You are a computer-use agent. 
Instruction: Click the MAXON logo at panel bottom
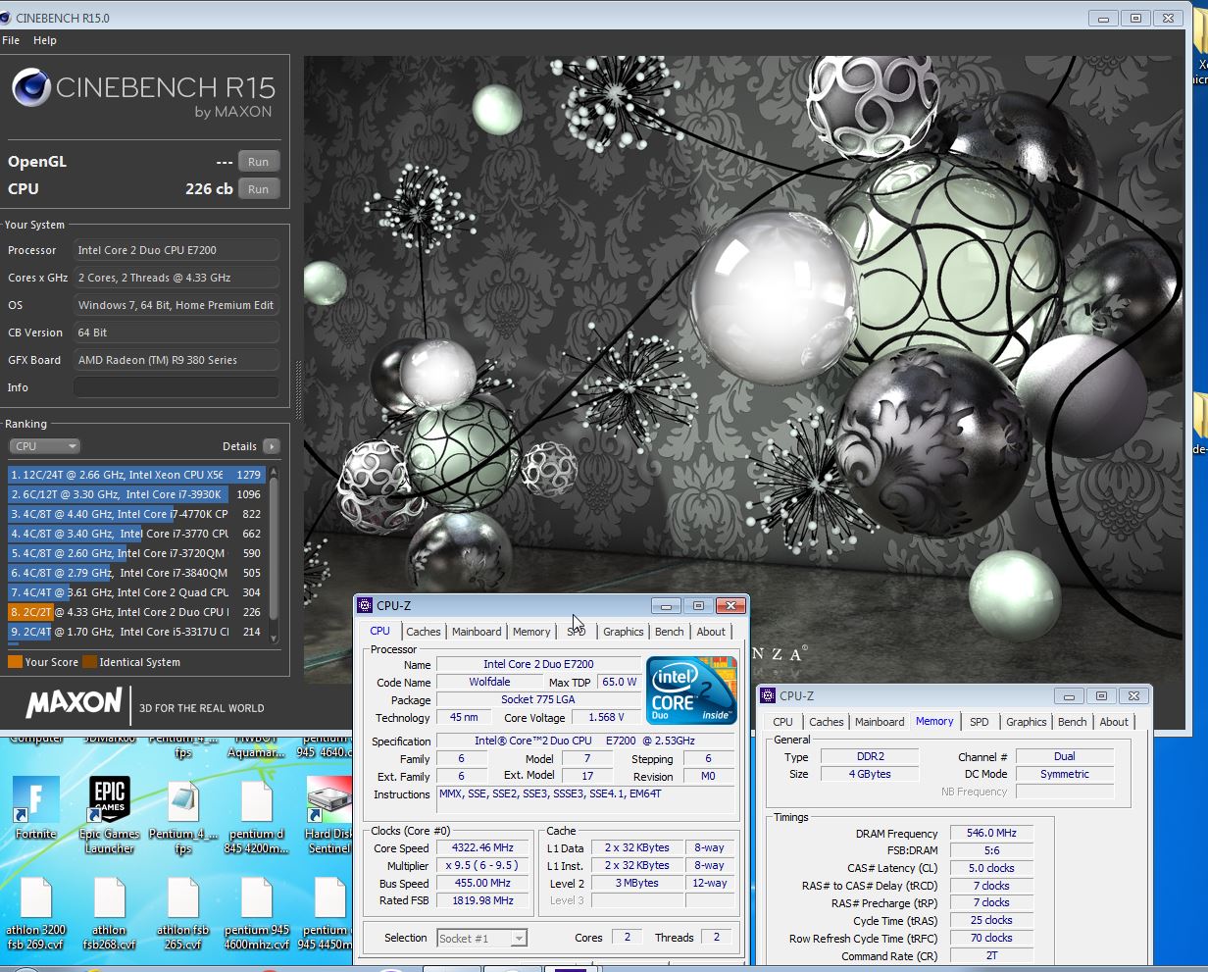(74, 702)
